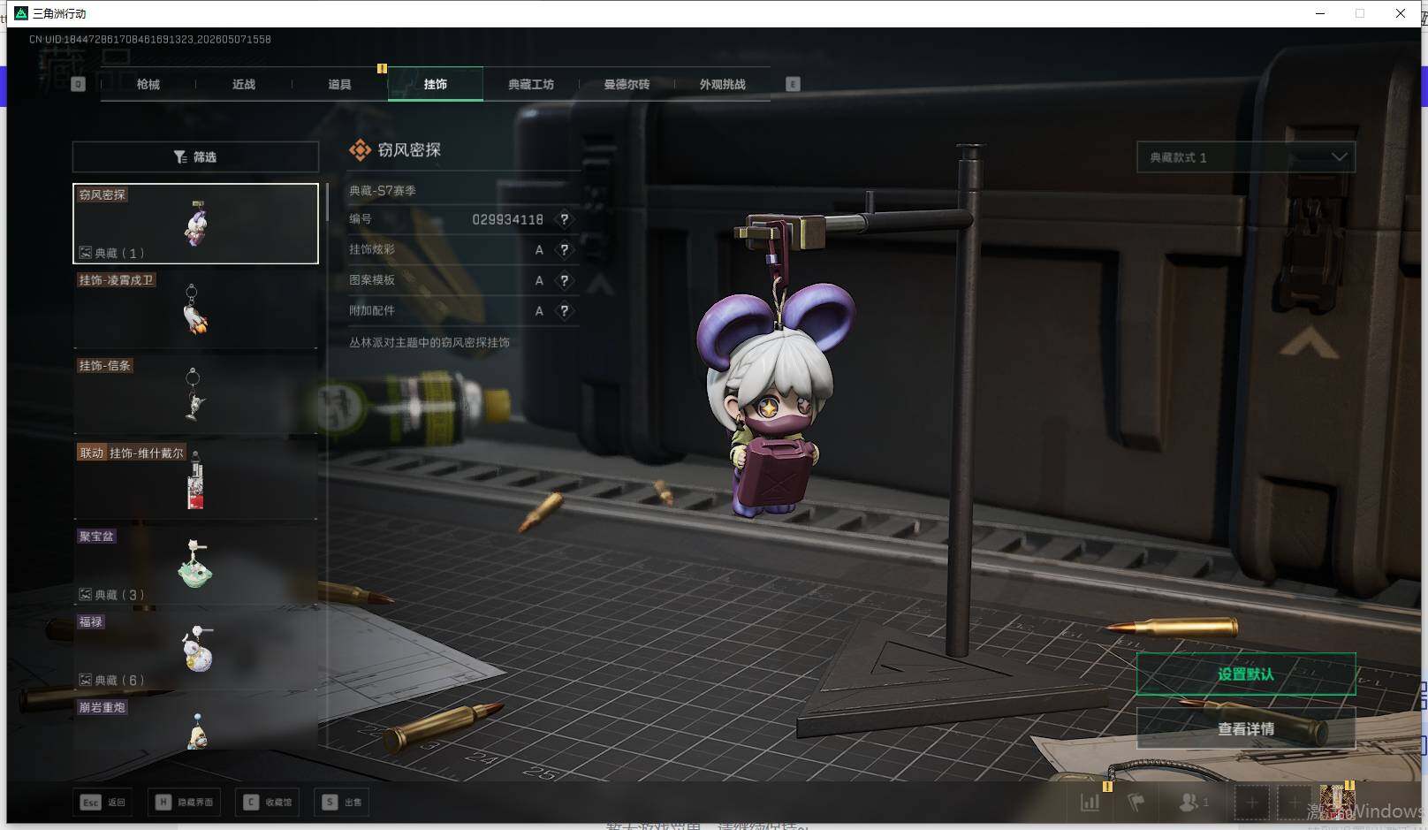Click the help icon beside 编号
The width and height of the screenshot is (1428, 830).
565,219
